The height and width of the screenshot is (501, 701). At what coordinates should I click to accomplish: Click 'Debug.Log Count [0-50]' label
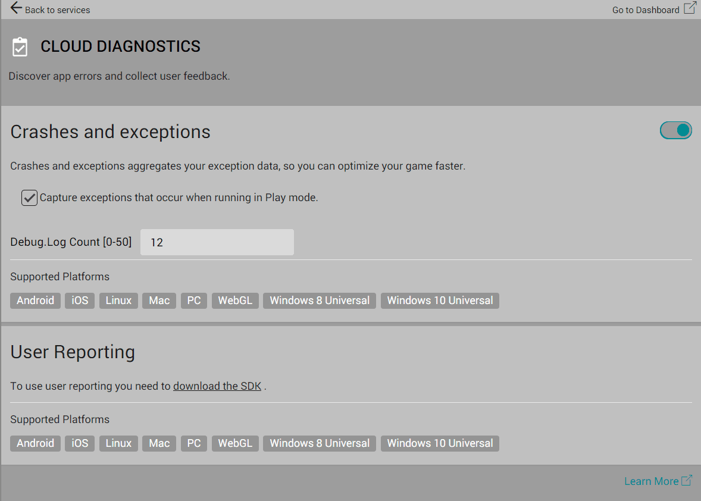pyautogui.click(x=71, y=242)
